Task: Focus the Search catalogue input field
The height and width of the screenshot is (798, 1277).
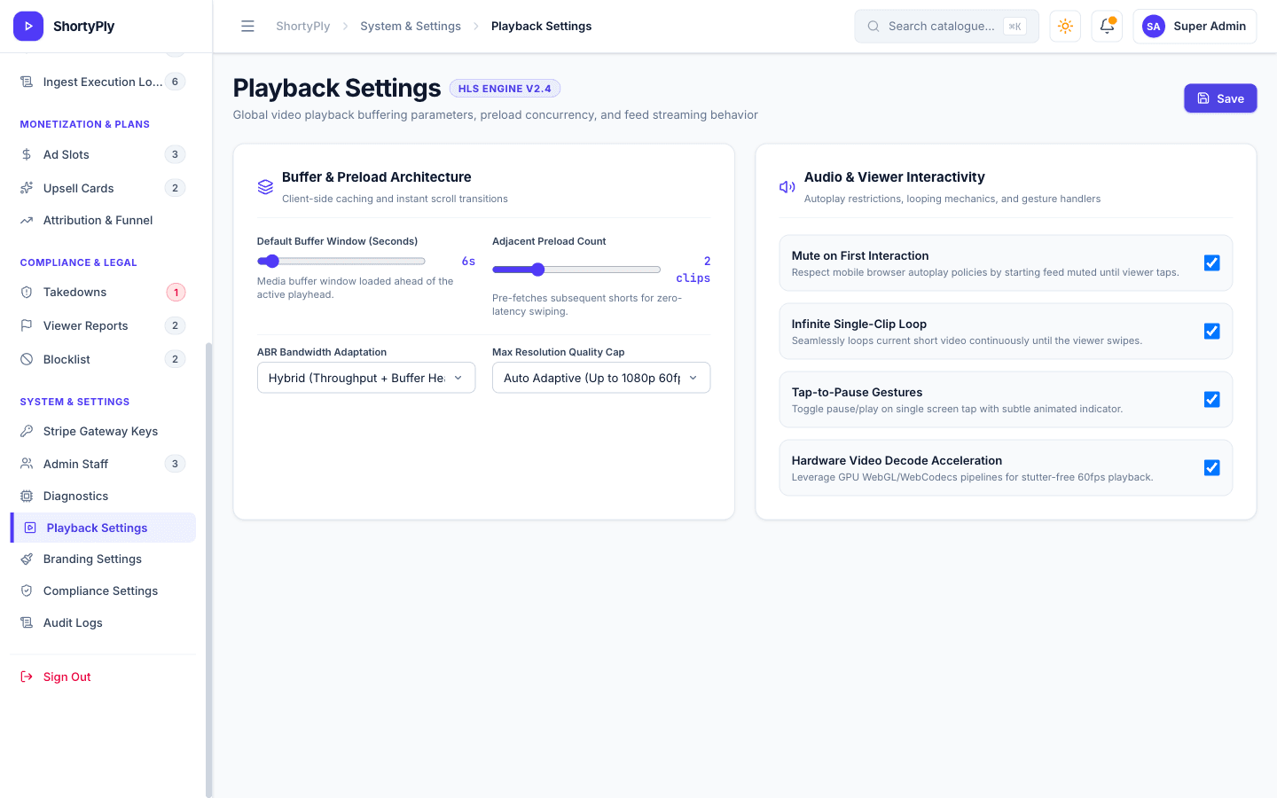Action: [946, 27]
